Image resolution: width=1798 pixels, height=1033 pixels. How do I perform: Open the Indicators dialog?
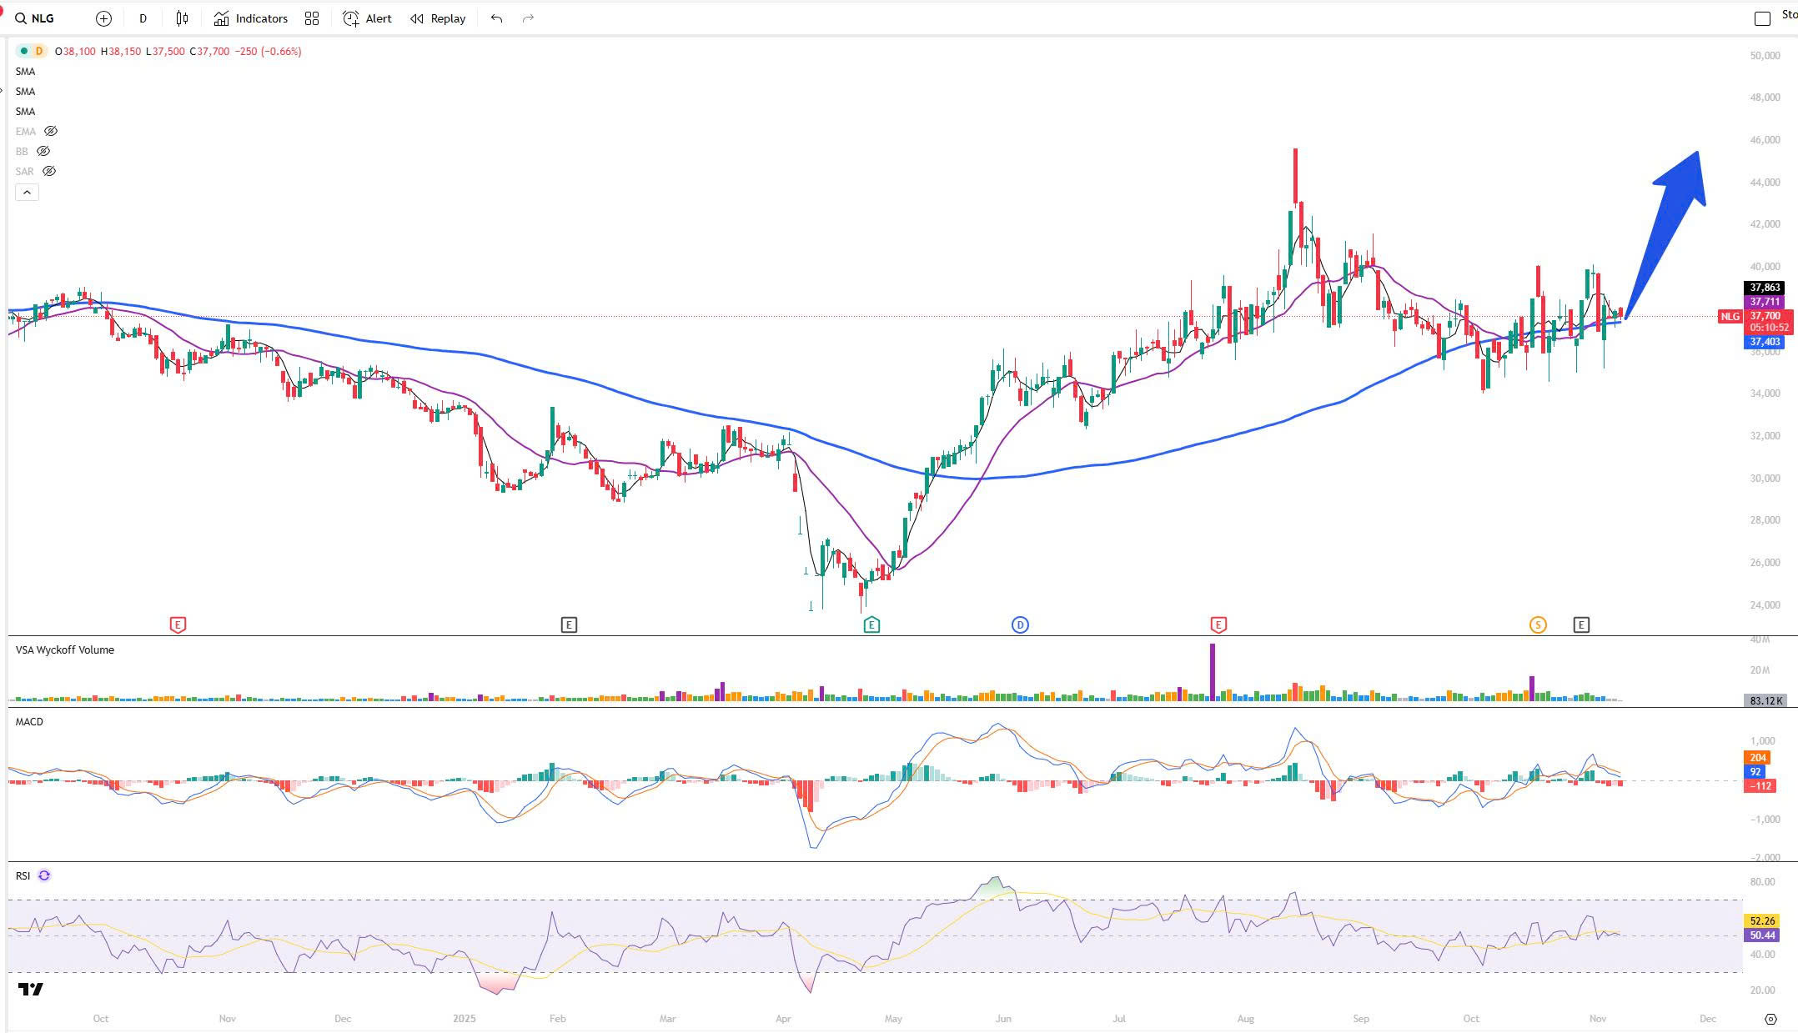pos(251,18)
